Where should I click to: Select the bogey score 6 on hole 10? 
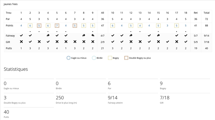point(113,26)
